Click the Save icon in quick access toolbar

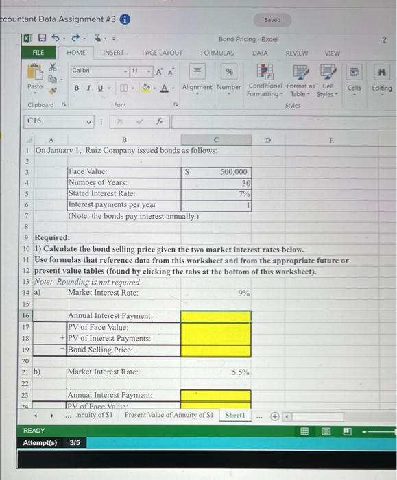tap(42, 38)
